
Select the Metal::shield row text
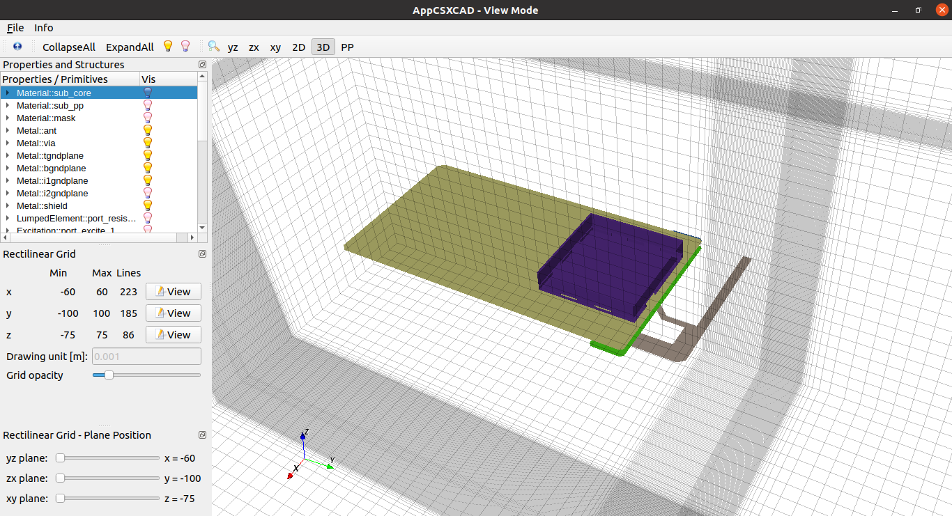pos(42,205)
